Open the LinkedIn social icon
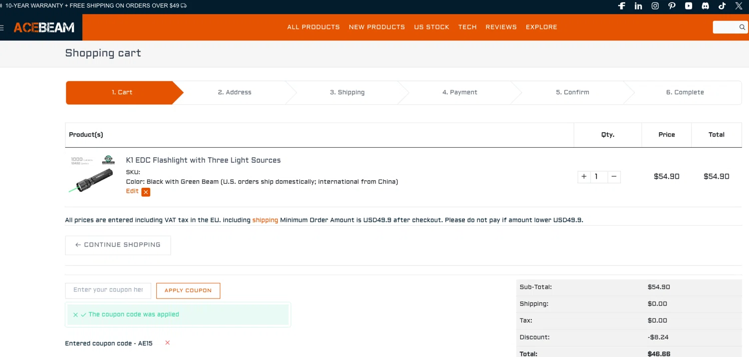Screen dimensions: 749x357 click(x=638, y=6)
